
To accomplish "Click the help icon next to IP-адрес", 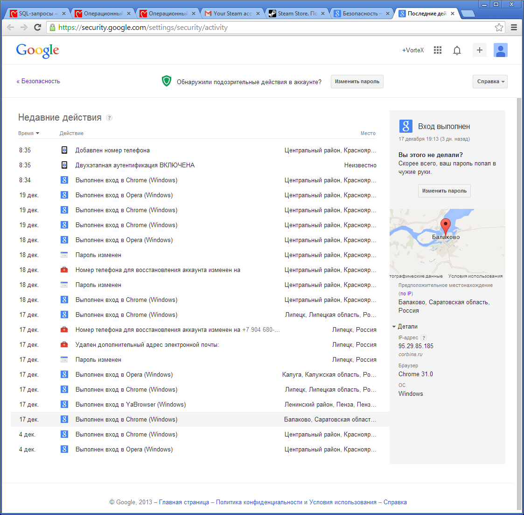I will [x=424, y=337].
